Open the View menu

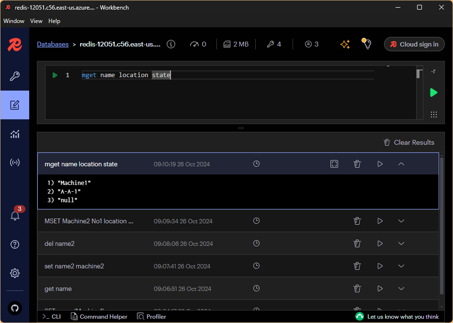pyautogui.click(x=36, y=21)
